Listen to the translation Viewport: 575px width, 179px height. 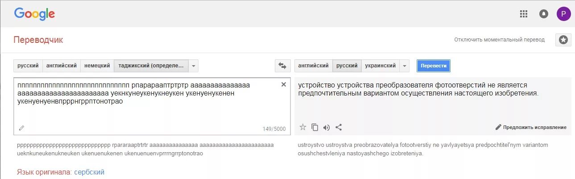click(x=327, y=127)
